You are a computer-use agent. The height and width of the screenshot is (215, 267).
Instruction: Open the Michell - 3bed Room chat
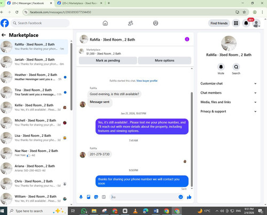click(34, 122)
